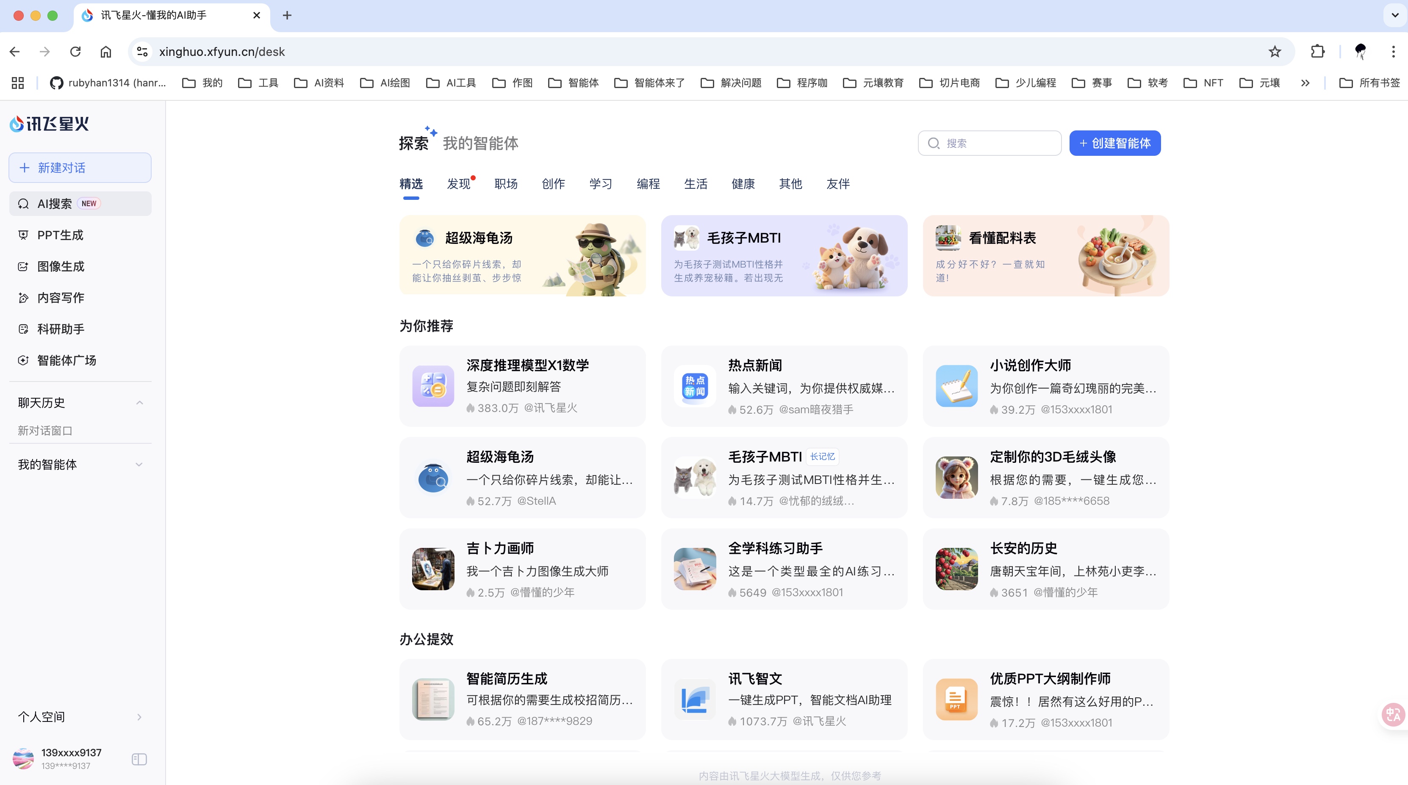Open 图像生成 tool
Screen dimensions: 1408x785
coord(80,266)
